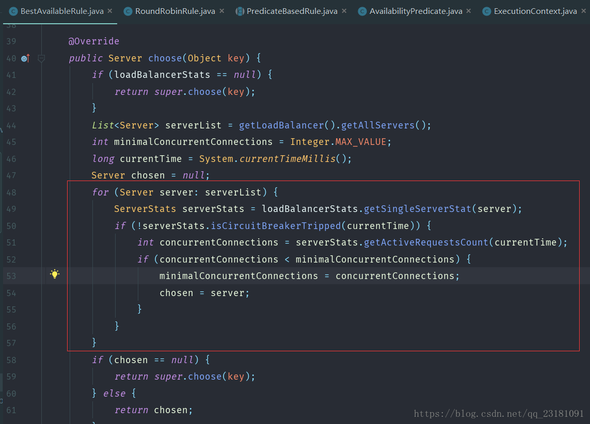This screenshot has width=590, height=424.
Task: Click super.choose(key) on line 59
Action: tap(202, 376)
